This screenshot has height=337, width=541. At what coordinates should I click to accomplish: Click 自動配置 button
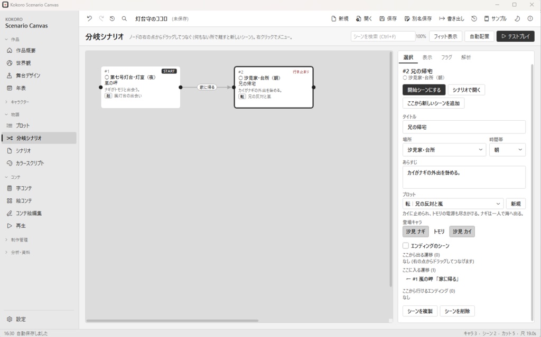click(479, 36)
